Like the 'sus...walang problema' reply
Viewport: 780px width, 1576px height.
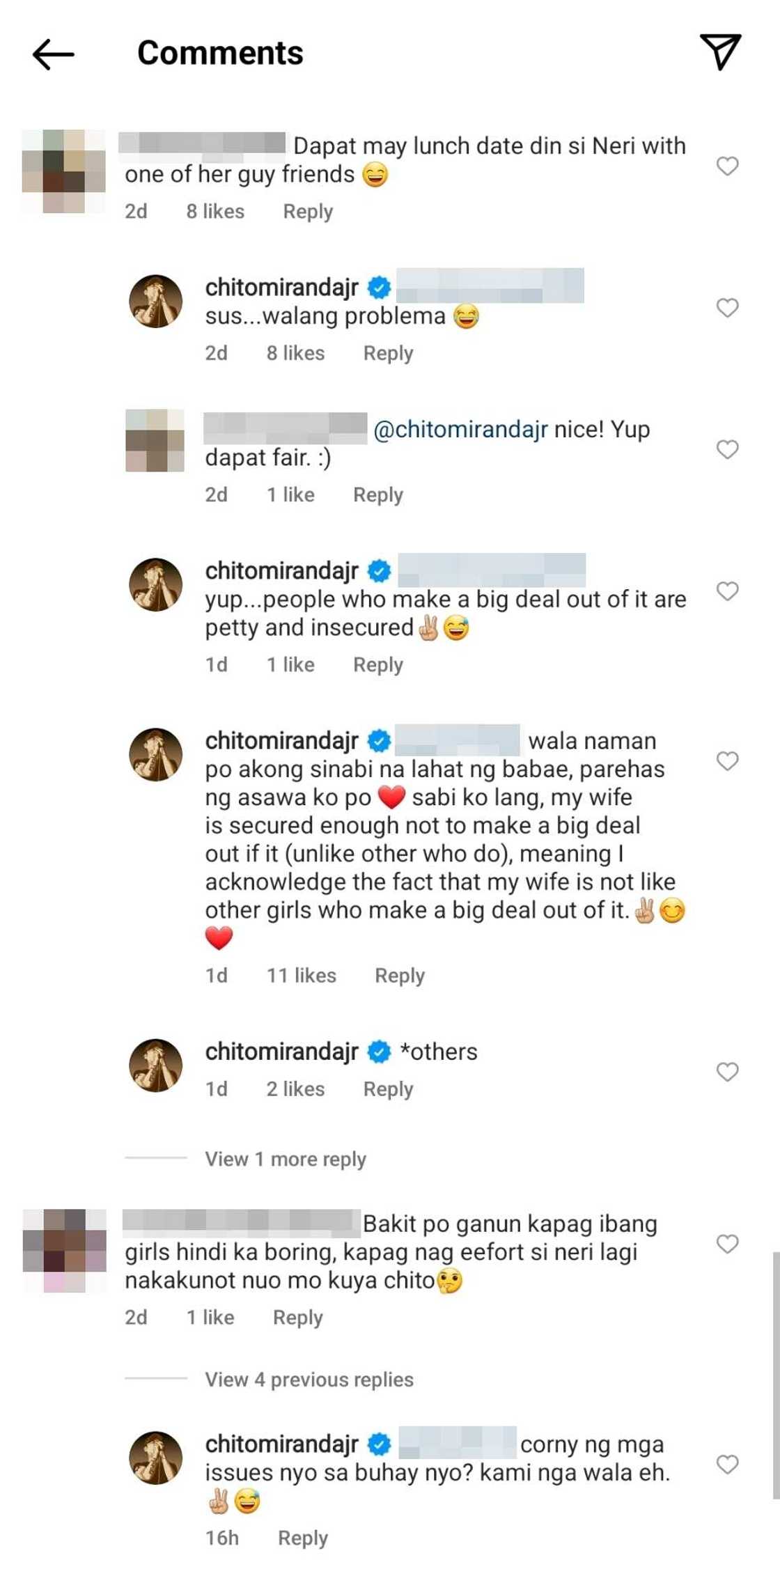point(727,308)
